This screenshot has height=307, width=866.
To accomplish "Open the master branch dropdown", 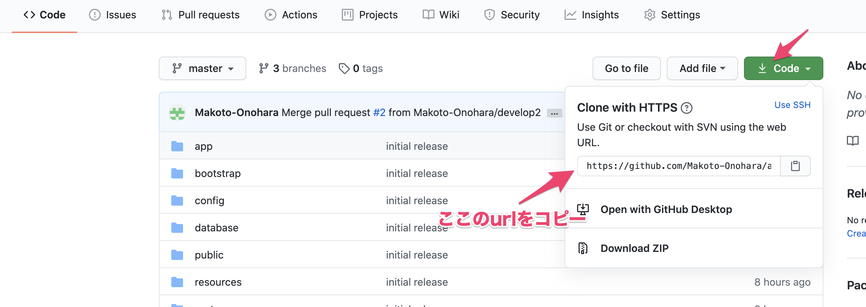I will [x=203, y=69].
